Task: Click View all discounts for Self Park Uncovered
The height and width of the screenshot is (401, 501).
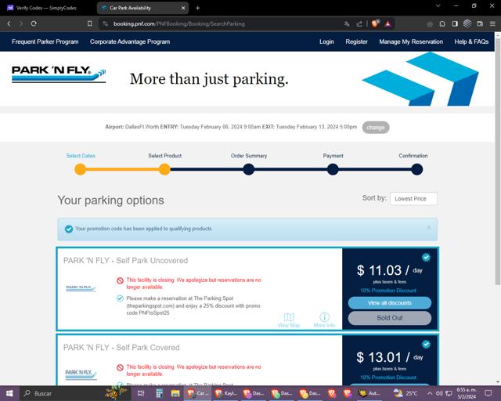Action: (390, 303)
